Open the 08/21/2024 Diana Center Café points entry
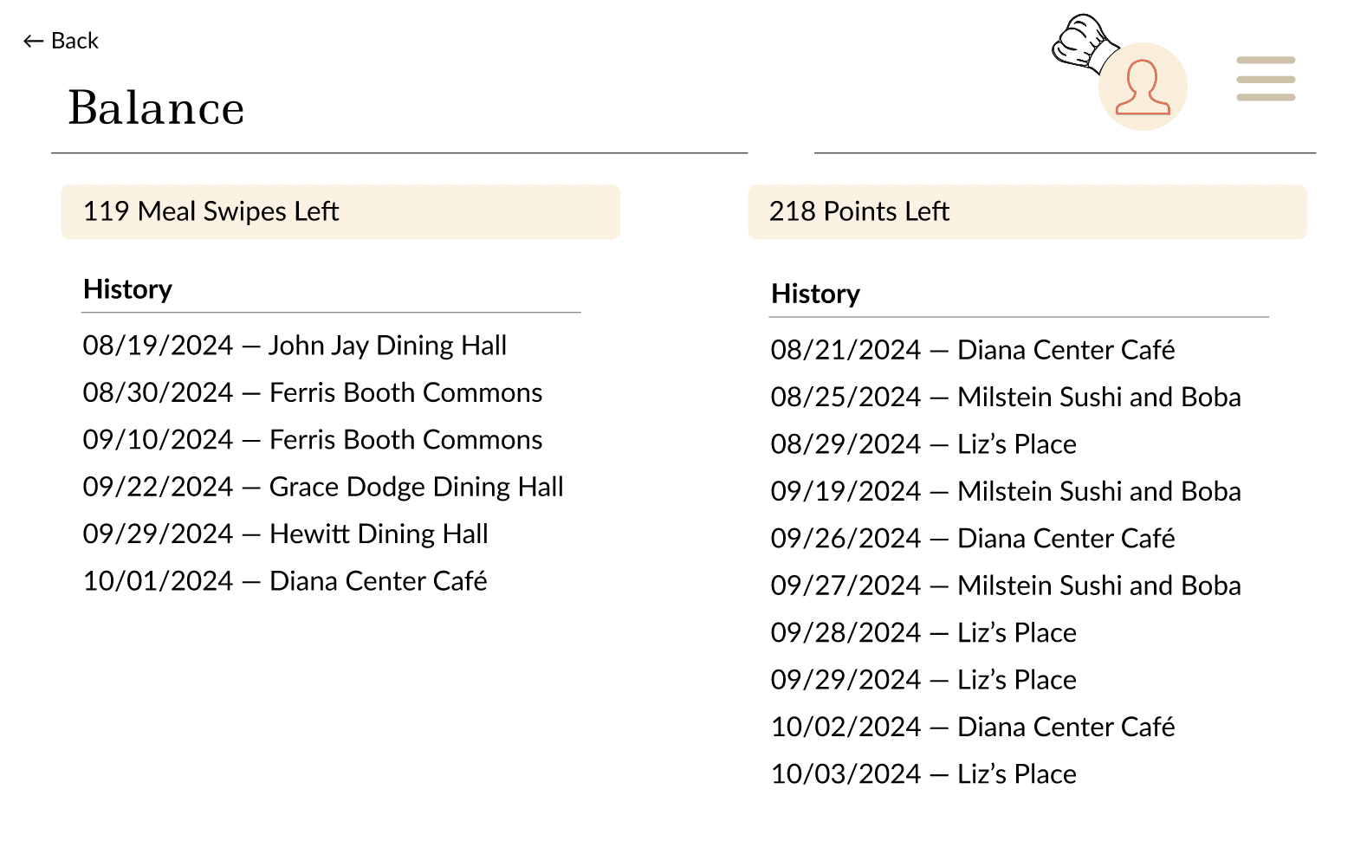Viewport: 1367px width, 854px height. (973, 350)
